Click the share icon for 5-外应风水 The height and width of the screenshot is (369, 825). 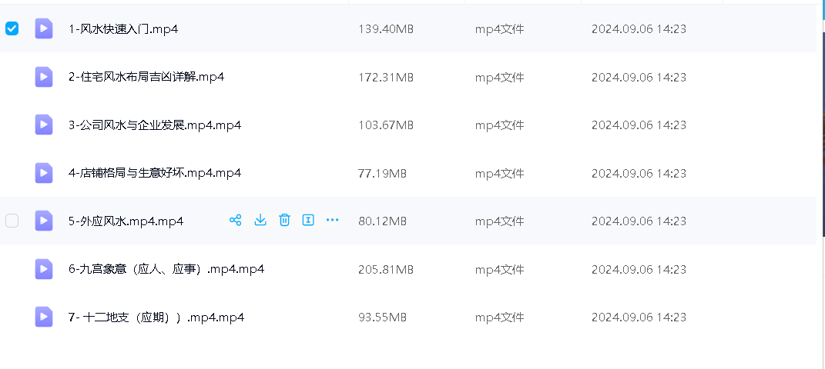point(236,221)
